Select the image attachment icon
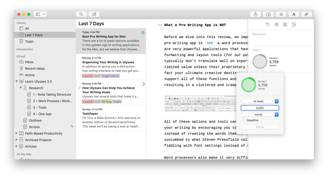 294,25
